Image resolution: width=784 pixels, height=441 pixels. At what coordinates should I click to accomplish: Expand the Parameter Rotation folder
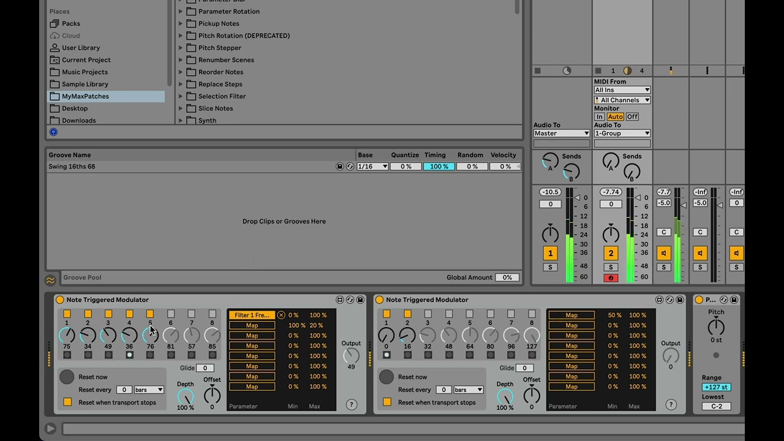point(181,11)
